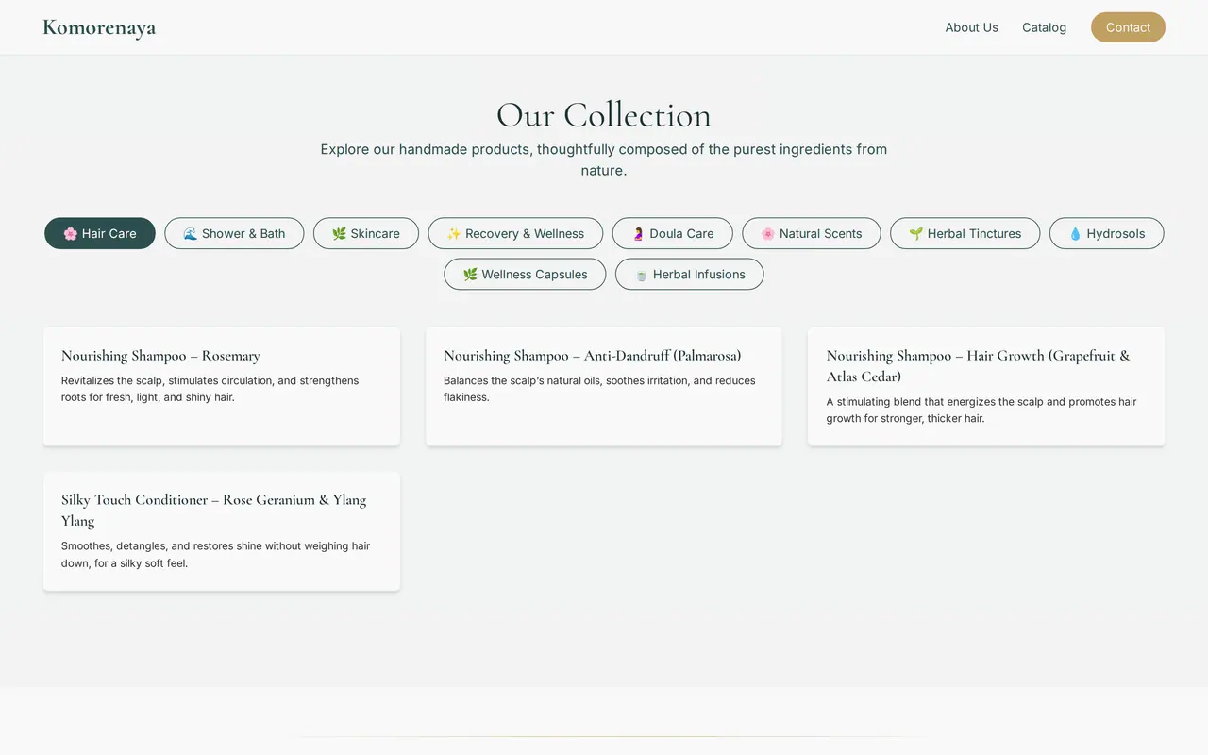Click 'A stimulating blend that energizes' description
The width and height of the screenshot is (1208, 755).
981,410
